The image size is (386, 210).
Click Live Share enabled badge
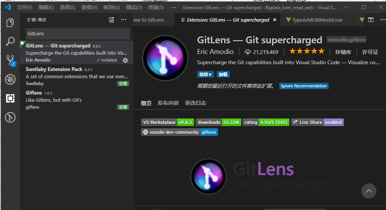317,122
